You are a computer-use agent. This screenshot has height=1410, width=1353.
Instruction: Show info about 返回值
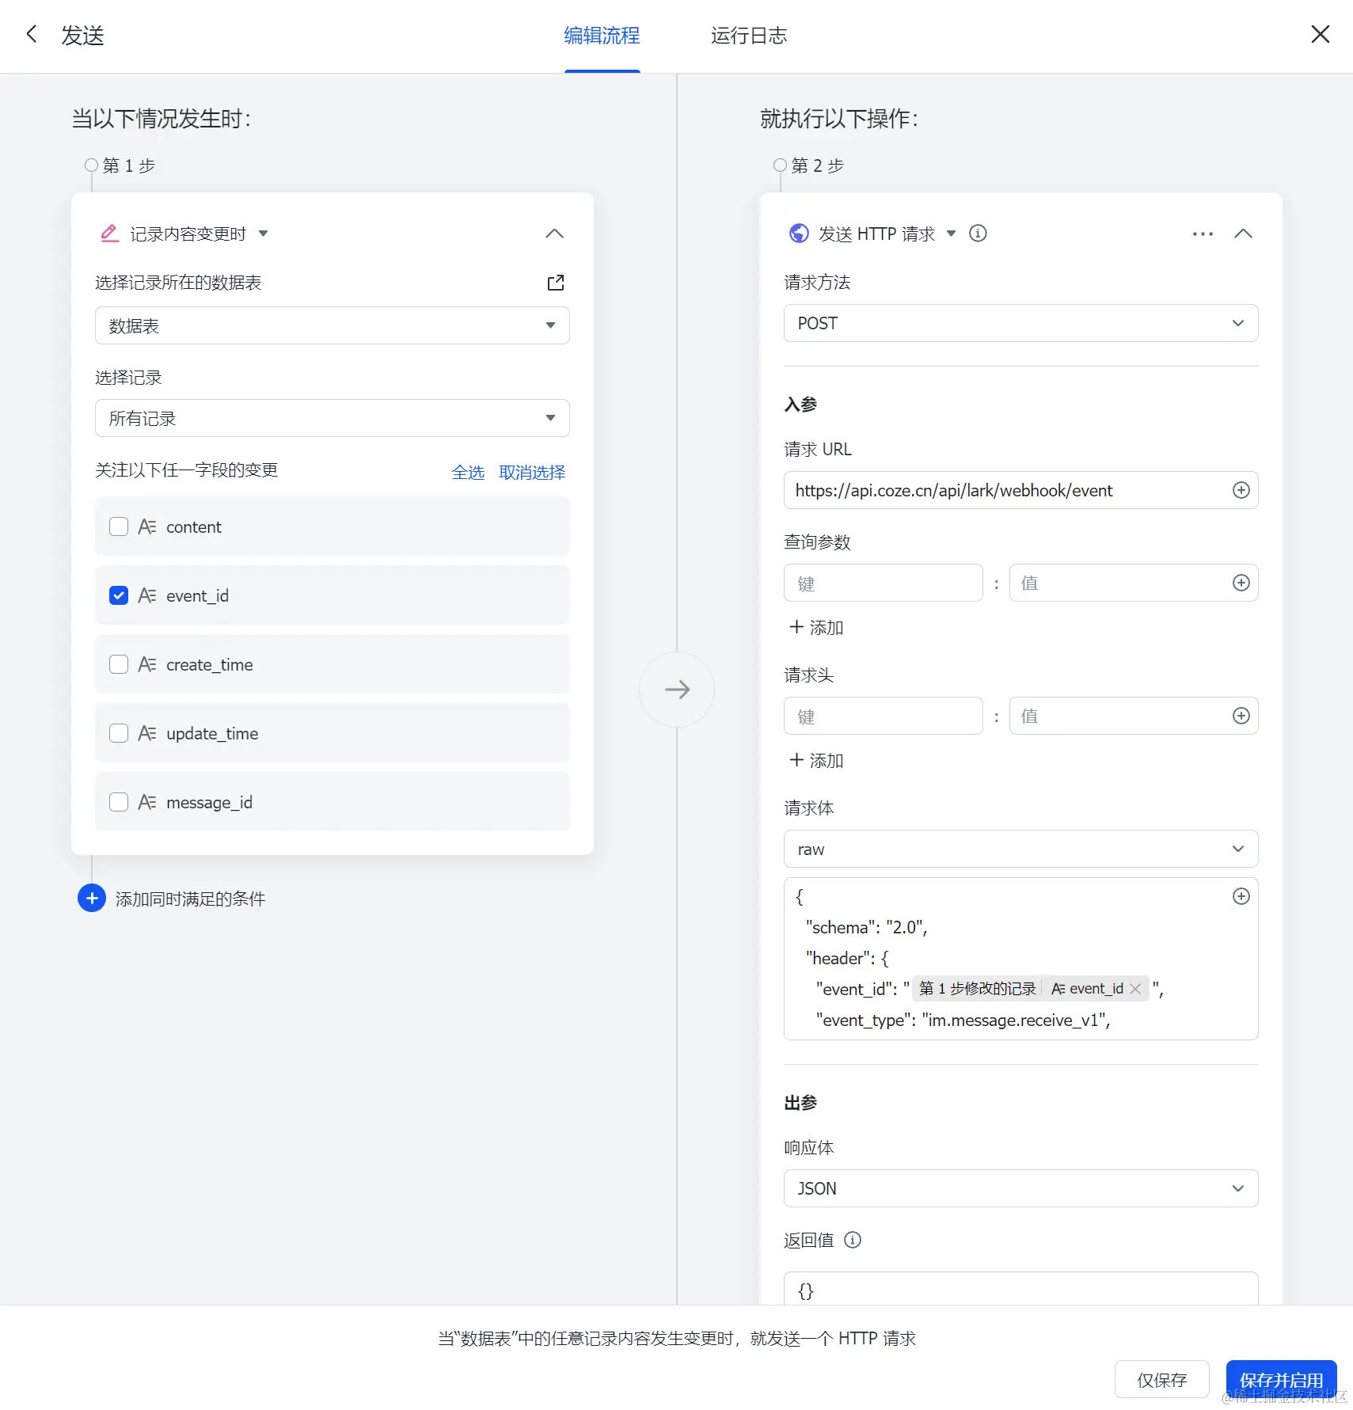[x=852, y=1240]
